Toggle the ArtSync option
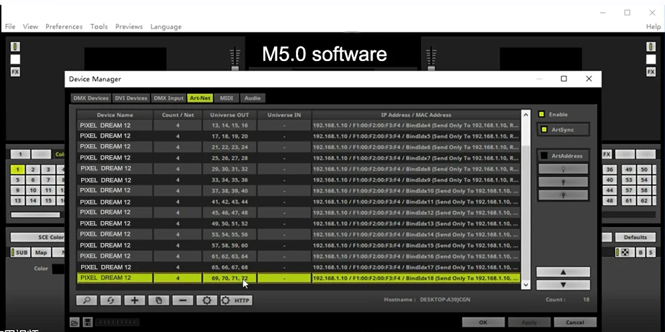 pos(563,129)
